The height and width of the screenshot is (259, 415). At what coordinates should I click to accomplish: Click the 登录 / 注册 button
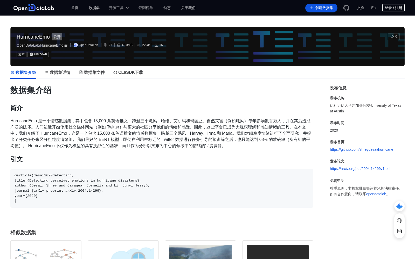click(x=393, y=8)
